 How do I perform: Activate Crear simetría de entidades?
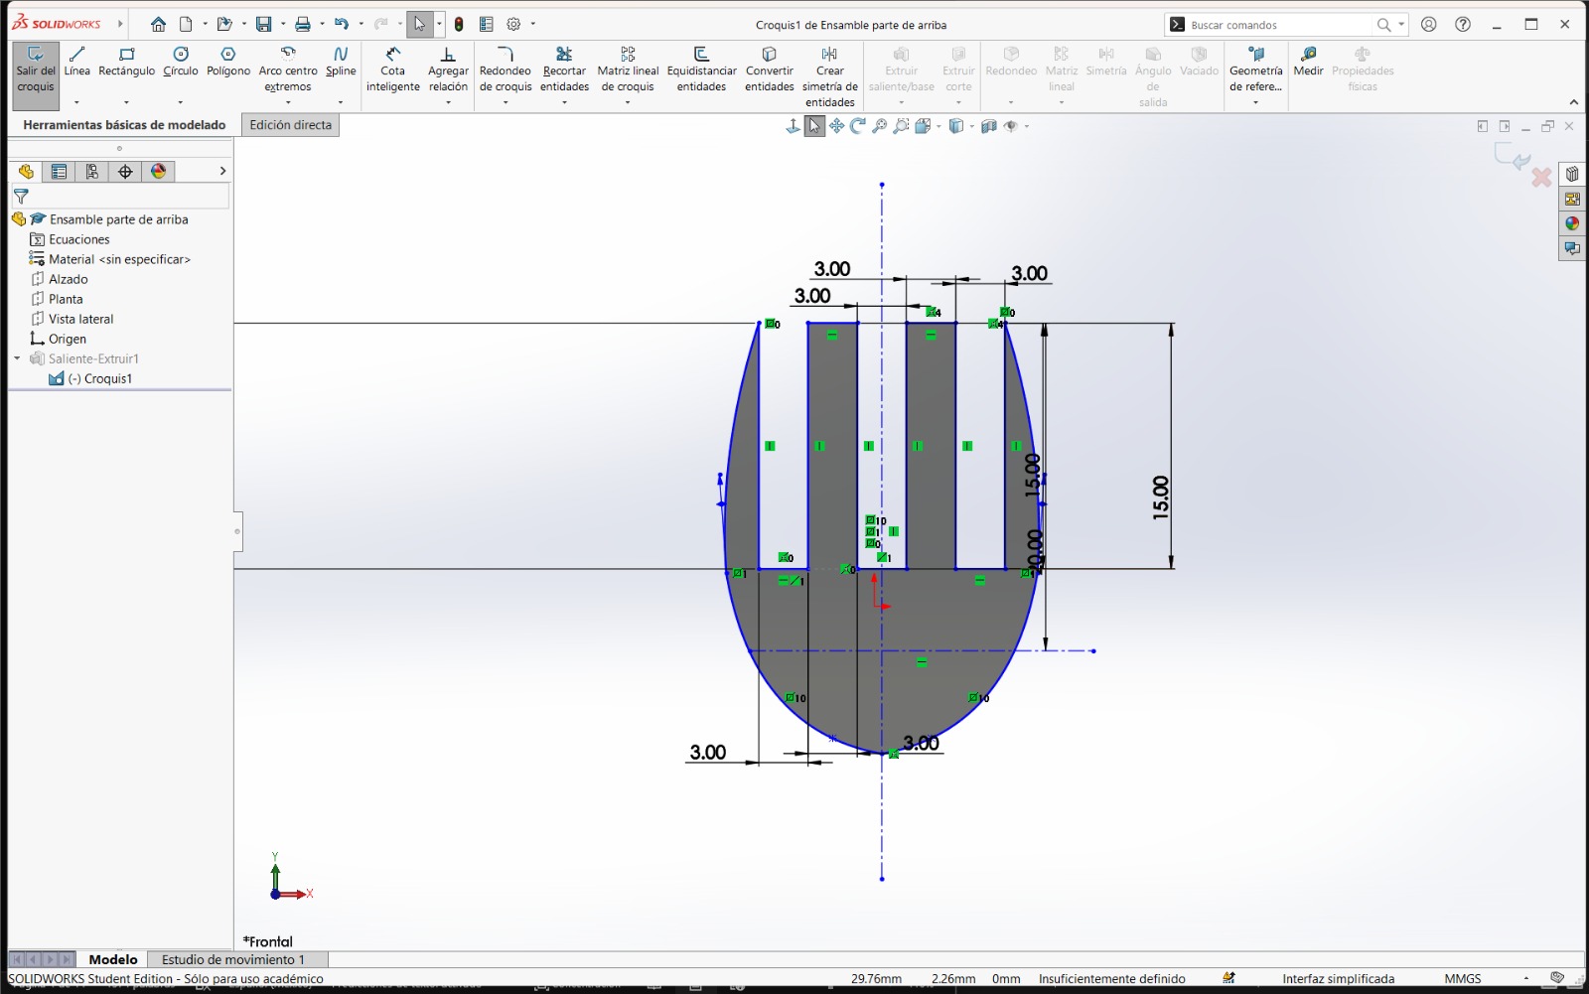[x=830, y=76]
